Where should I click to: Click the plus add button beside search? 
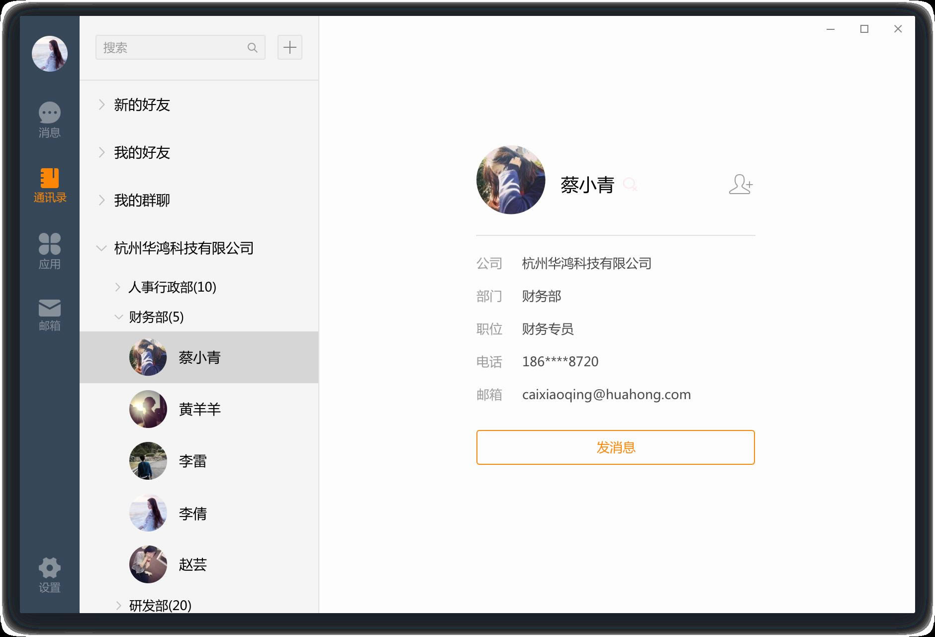point(290,47)
